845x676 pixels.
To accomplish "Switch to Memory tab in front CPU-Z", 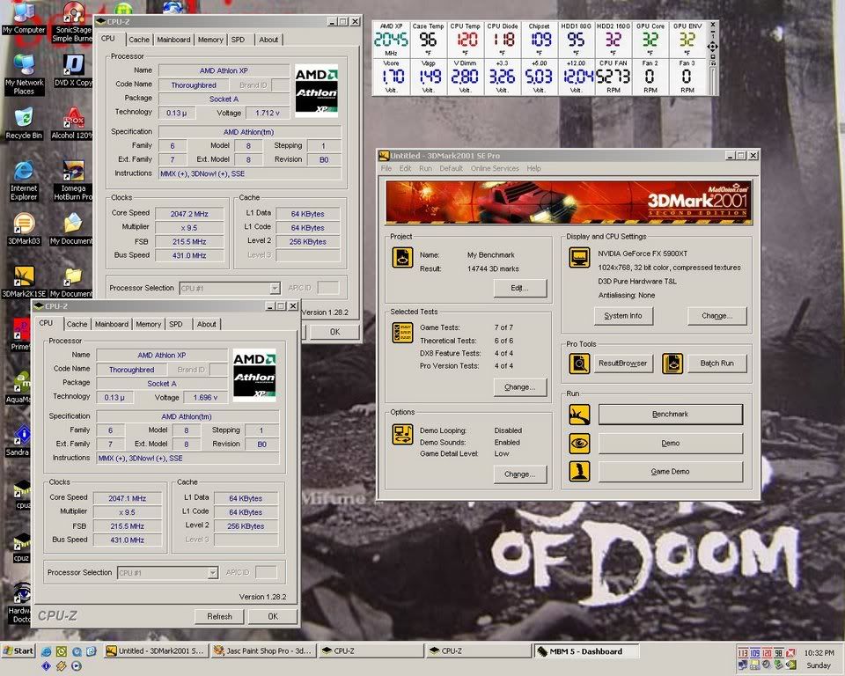I will [x=148, y=324].
